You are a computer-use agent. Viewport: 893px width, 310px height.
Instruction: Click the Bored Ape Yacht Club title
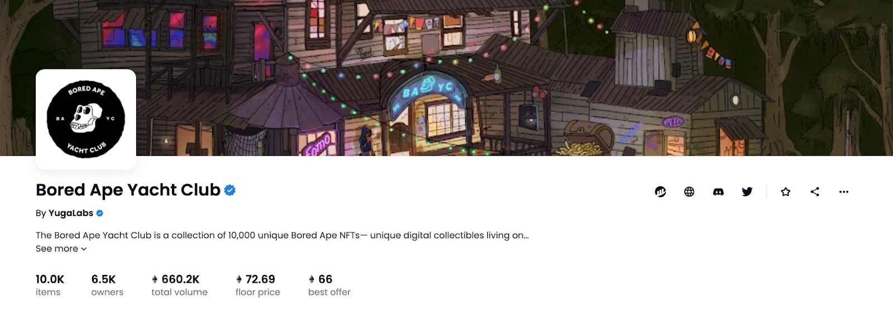coord(128,190)
